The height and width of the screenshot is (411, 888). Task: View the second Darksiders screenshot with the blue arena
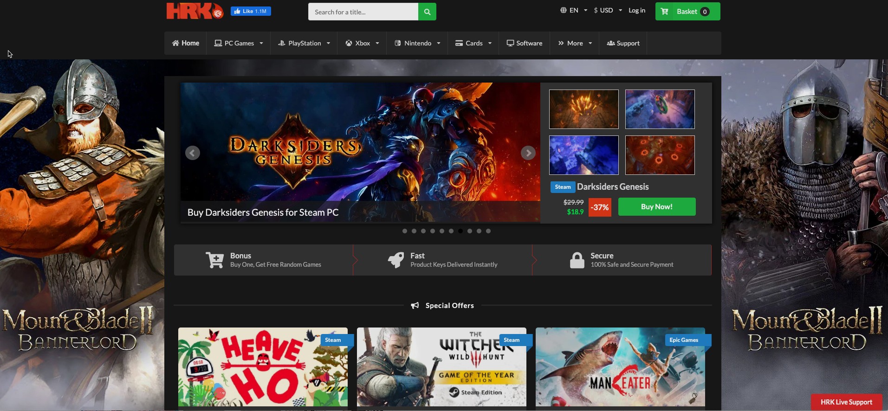(x=660, y=109)
